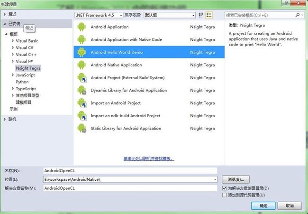Screen dimensions: 308x214
Task: Collapse the 模板 tree node
Action: (6, 34)
